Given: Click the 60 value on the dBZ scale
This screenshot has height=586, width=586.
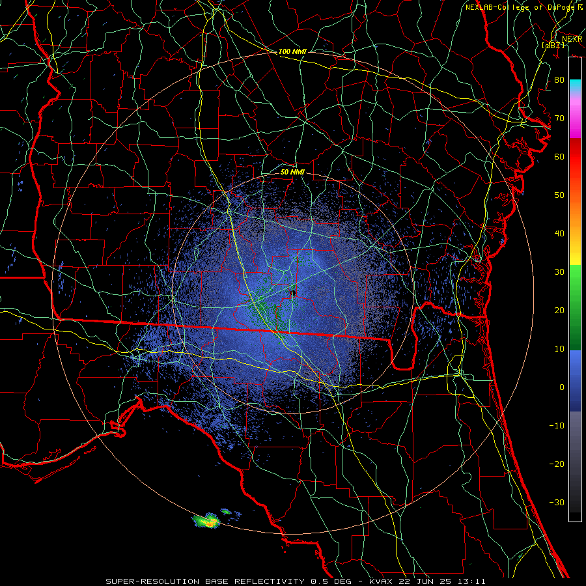Looking at the screenshot, I should (x=559, y=156).
